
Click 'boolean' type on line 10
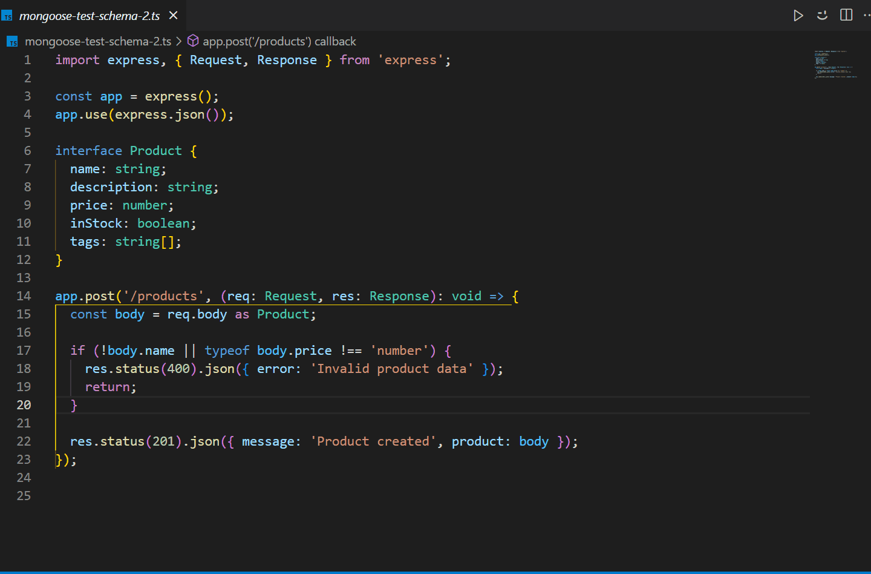(163, 223)
